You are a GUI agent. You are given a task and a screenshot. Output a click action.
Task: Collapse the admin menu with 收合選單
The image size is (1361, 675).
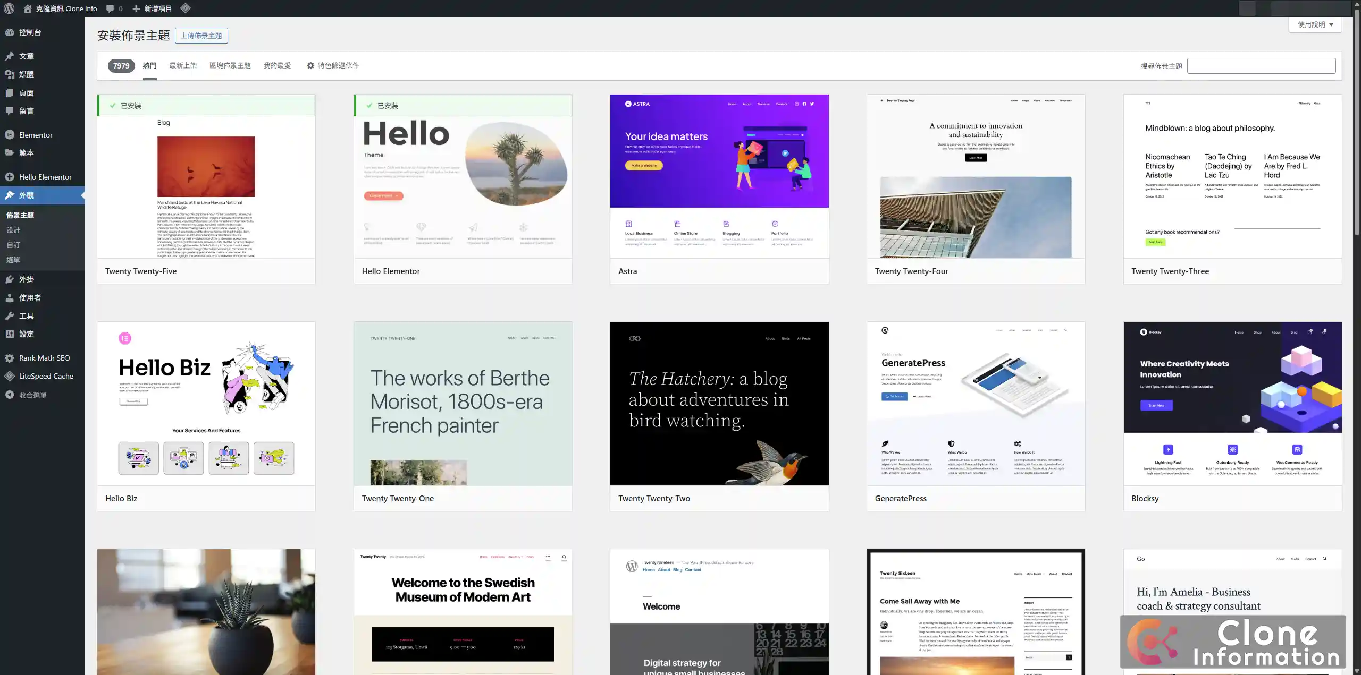[x=32, y=395]
